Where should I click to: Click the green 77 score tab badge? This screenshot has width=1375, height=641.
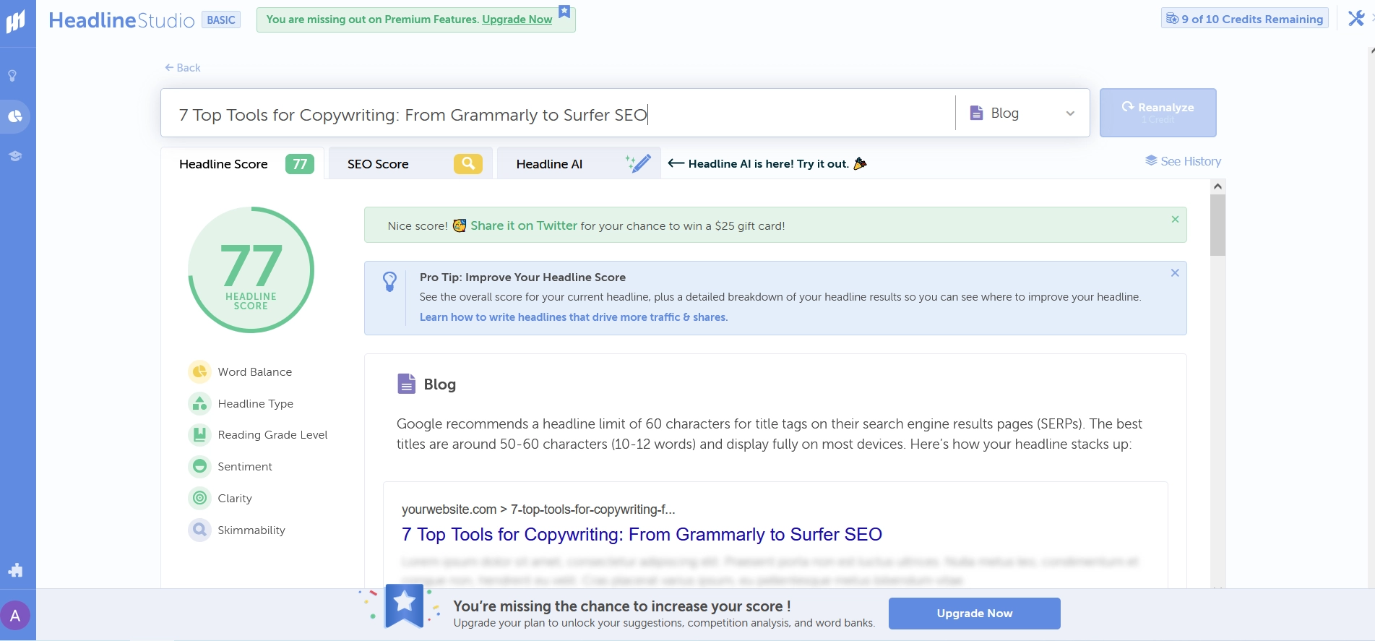pyautogui.click(x=300, y=164)
